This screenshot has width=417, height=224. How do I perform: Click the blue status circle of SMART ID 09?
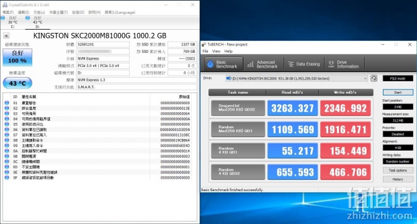(x=7, y=146)
